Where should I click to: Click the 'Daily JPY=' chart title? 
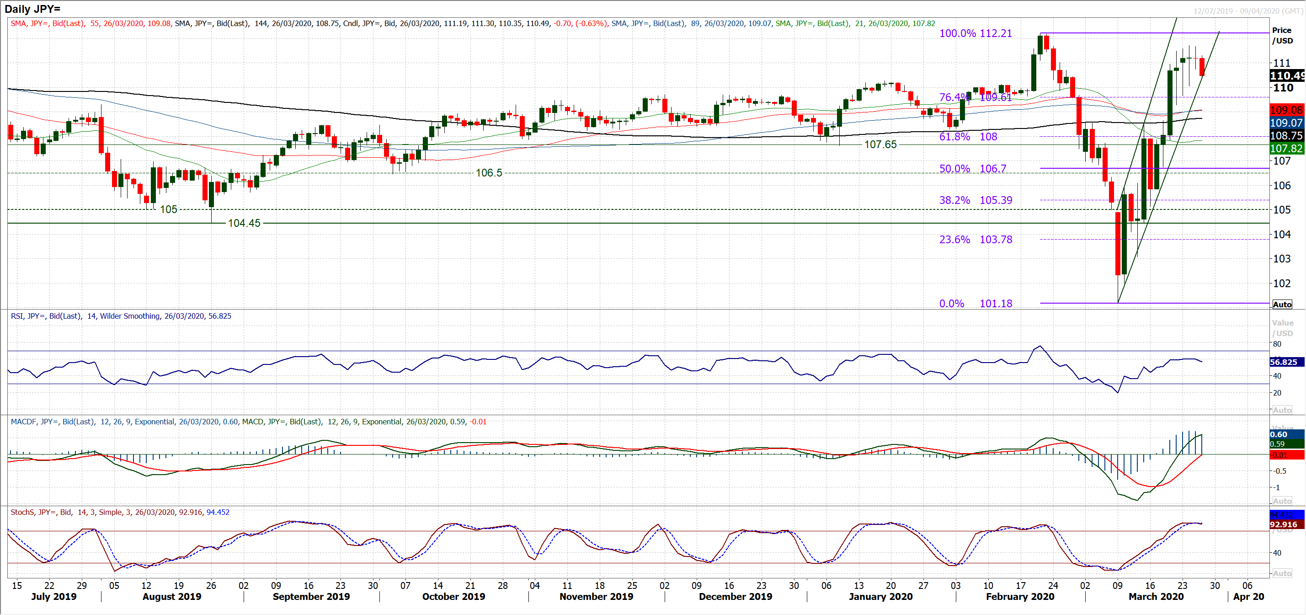(x=32, y=9)
